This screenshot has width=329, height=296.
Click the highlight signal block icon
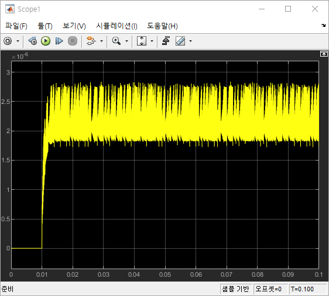pyautogui.click(x=91, y=41)
